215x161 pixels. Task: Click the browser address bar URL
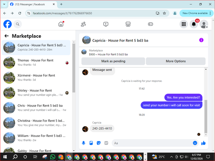(62, 13)
